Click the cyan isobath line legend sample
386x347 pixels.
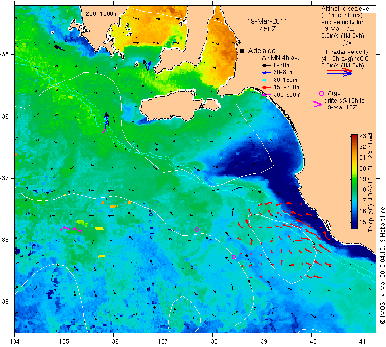click(x=95, y=19)
